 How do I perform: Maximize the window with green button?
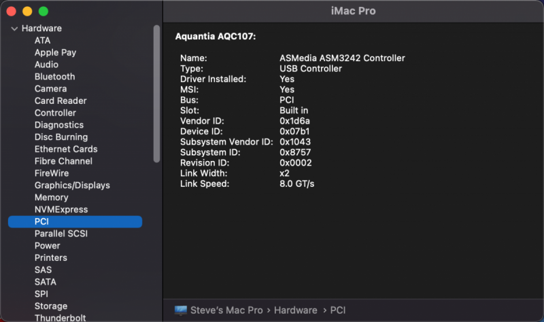(x=44, y=12)
